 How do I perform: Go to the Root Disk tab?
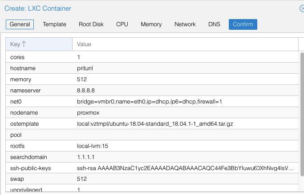point(91,24)
